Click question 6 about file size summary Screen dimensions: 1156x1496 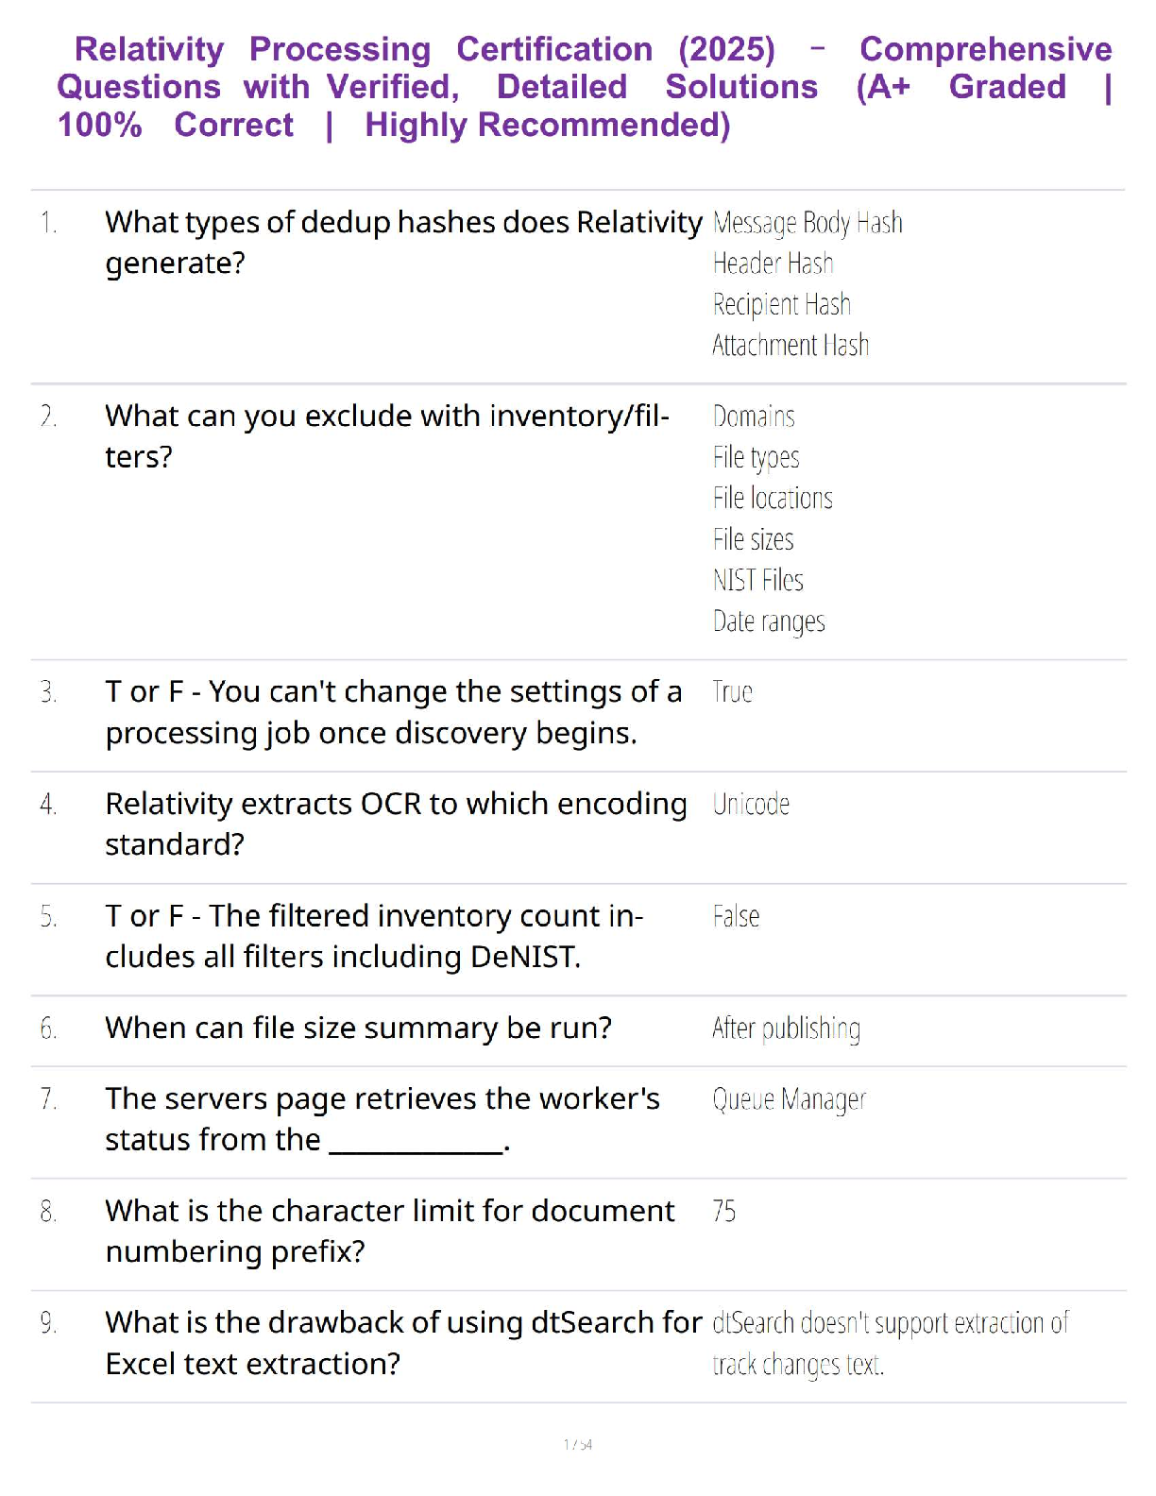pyautogui.click(x=358, y=1028)
